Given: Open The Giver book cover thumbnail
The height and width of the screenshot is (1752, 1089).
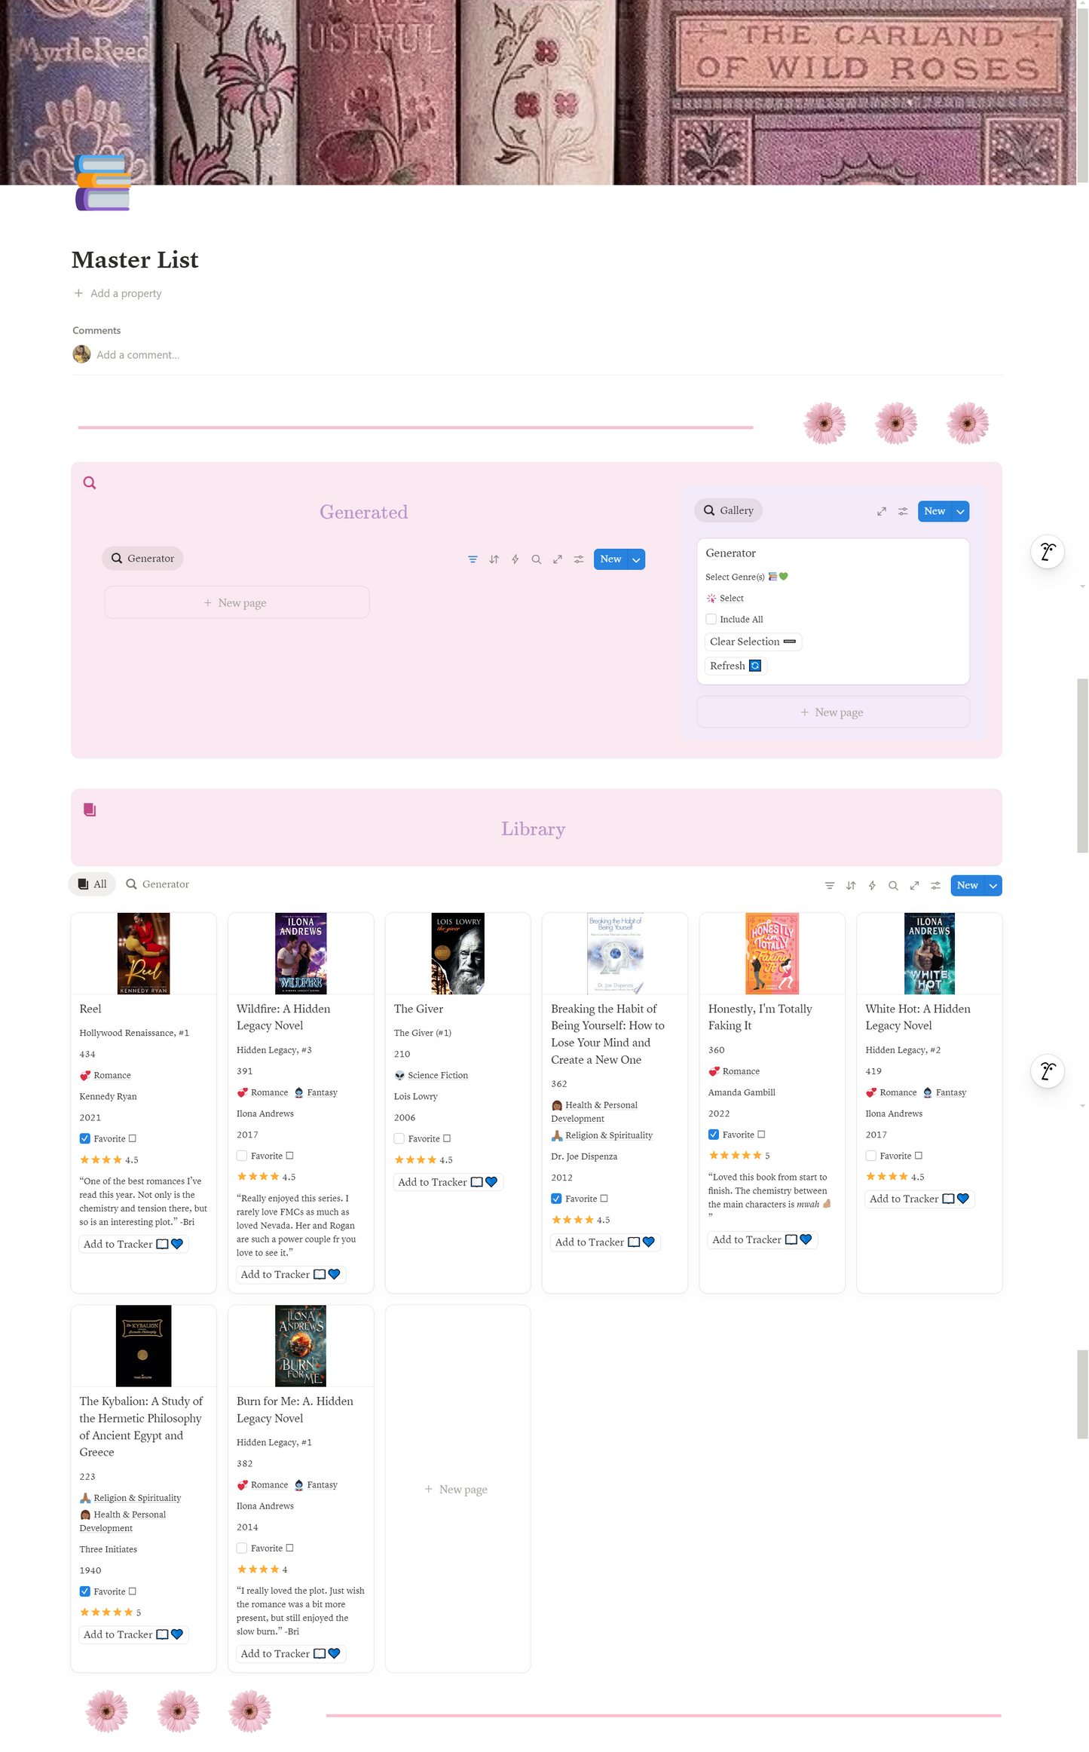Looking at the screenshot, I should coord(457,954).
